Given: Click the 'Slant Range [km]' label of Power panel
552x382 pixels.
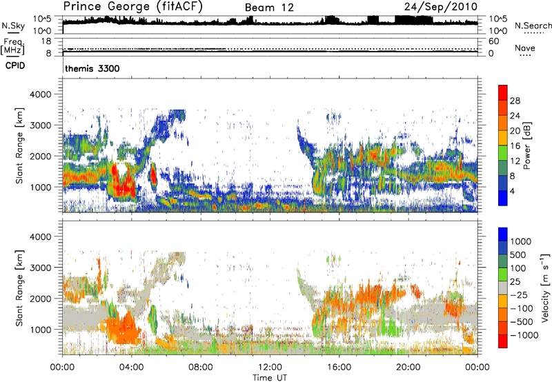Looking at the screenshot, I should coord(19,145).
